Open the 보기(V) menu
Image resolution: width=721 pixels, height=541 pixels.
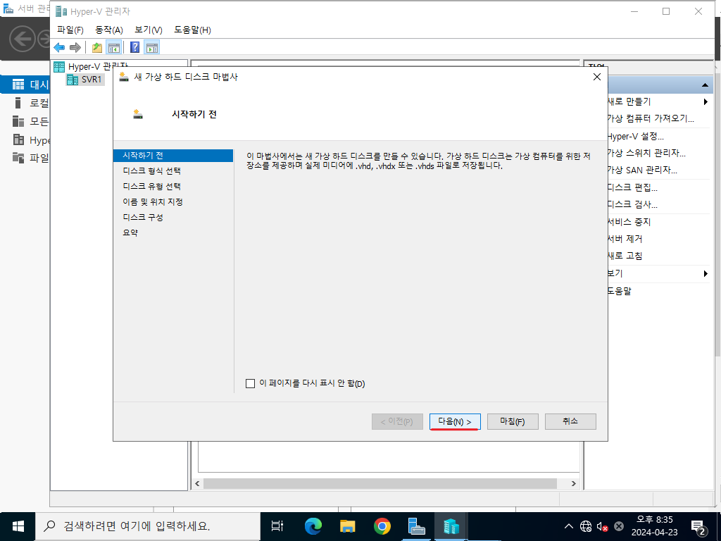click(149, 30)
